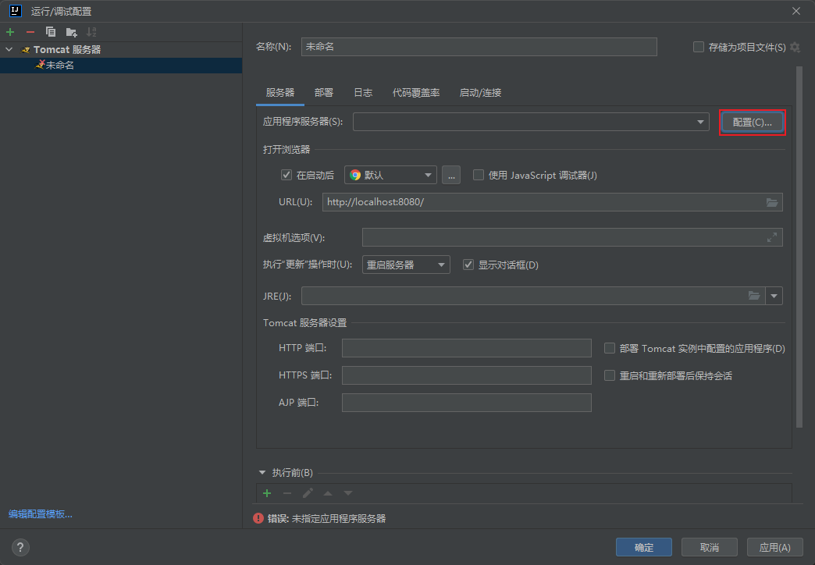The width and height of the screenshot is (815, 565).
Task: Close the 运行/调试配置 dialog
Action: 796,11
